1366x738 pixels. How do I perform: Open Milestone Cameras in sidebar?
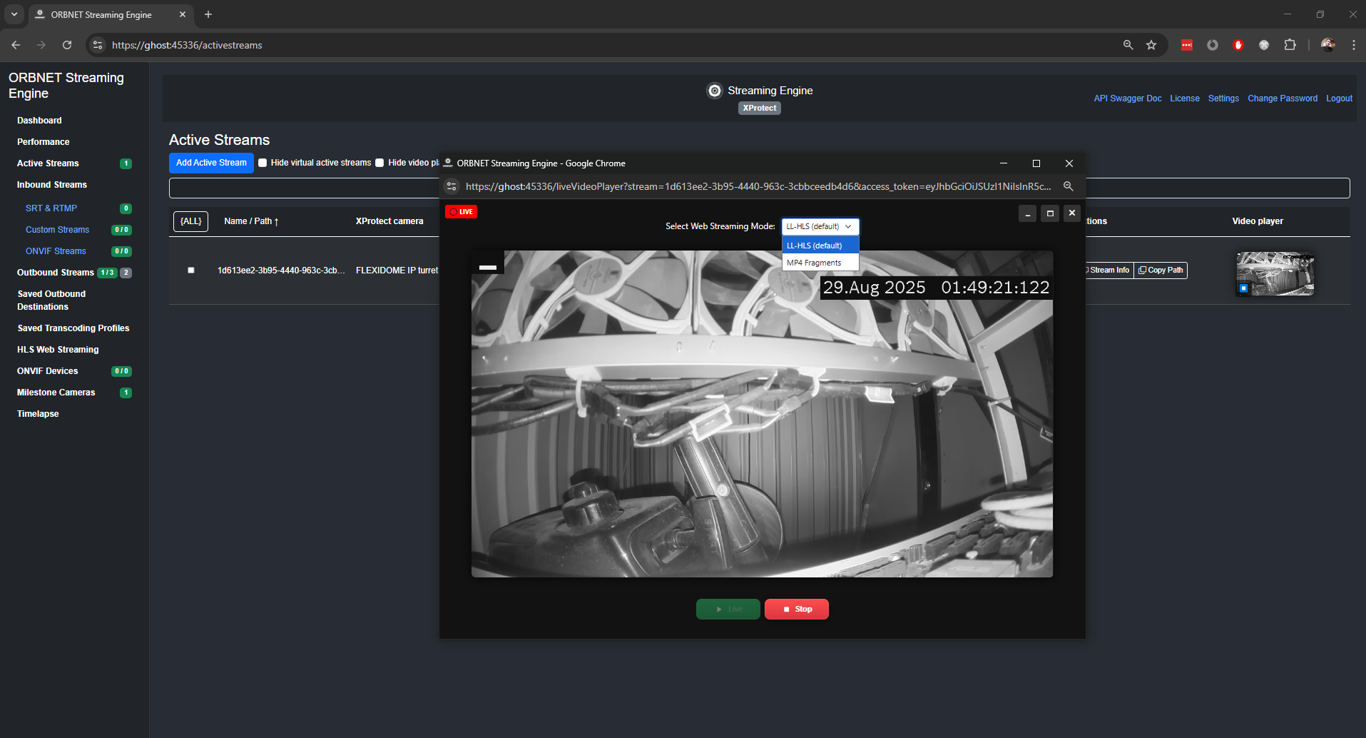coord(56,393)
